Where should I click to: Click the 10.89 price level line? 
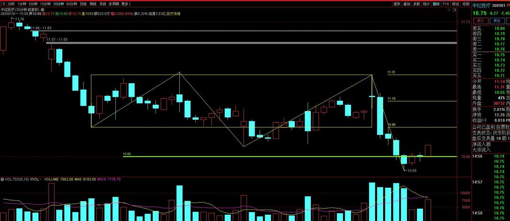422,127
